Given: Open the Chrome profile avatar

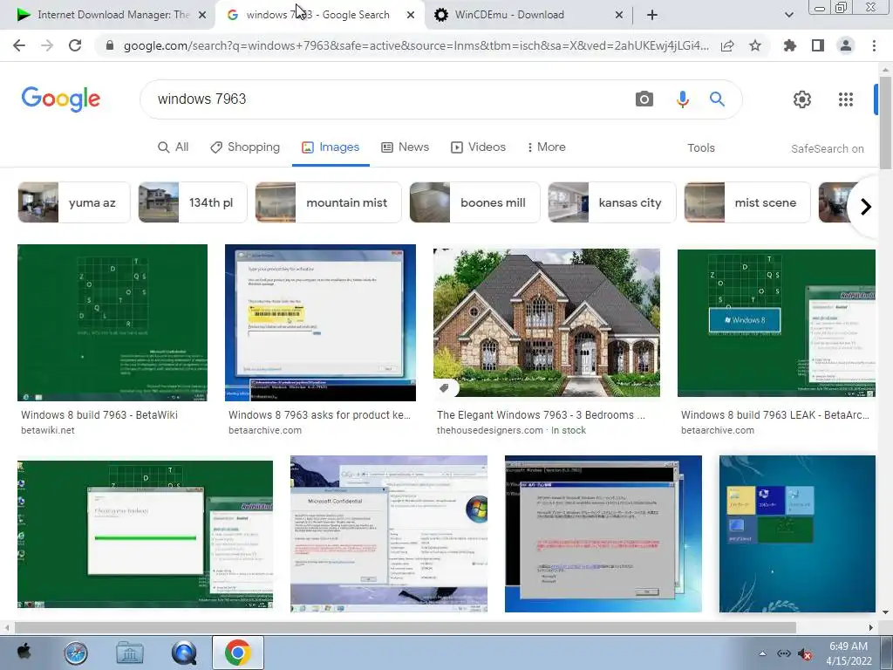Looking at the screenshot, I should click(846, 45).
